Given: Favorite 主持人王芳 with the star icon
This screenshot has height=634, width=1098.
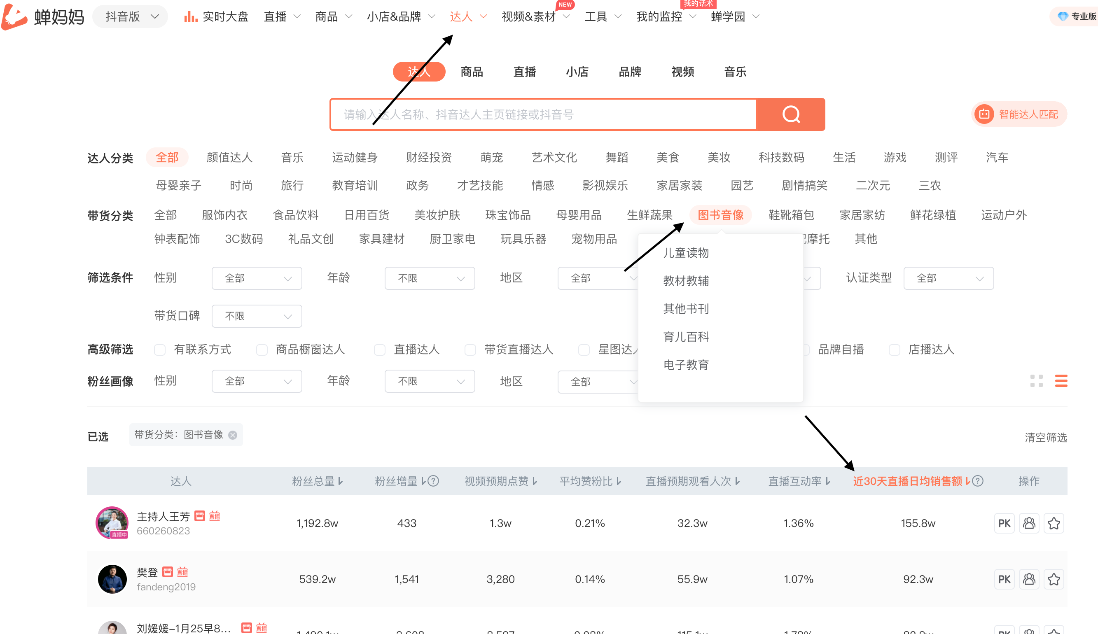Looking at the screenshot, I should [1054, 523].
